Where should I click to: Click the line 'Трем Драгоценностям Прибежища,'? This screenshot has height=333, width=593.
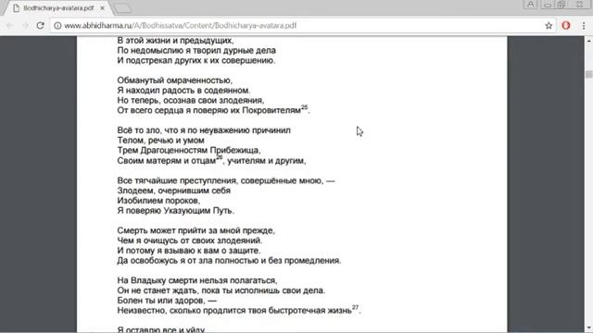tap(189, 150)
